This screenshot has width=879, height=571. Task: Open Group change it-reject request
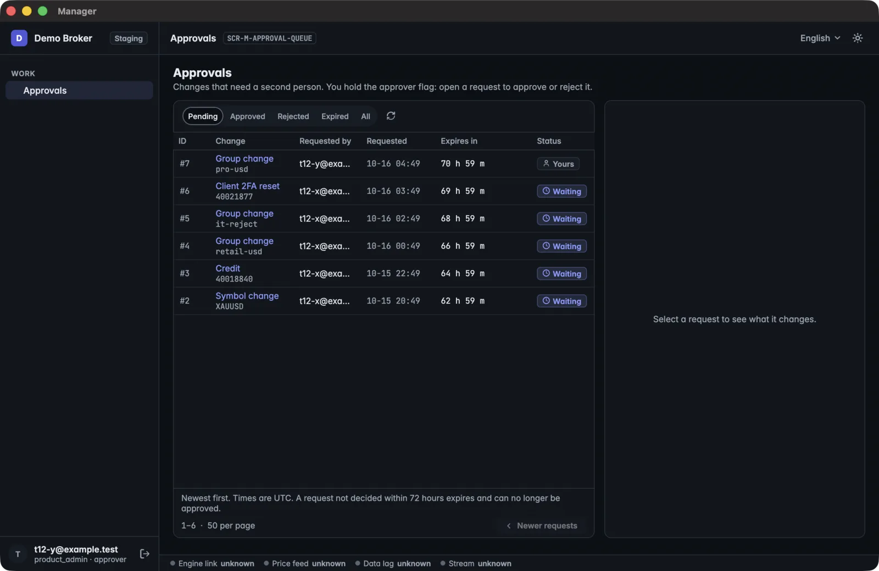pyautogui.click(x=244, y=214)
